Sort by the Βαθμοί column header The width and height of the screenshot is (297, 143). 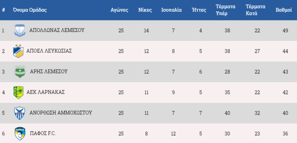pos(284,10)
